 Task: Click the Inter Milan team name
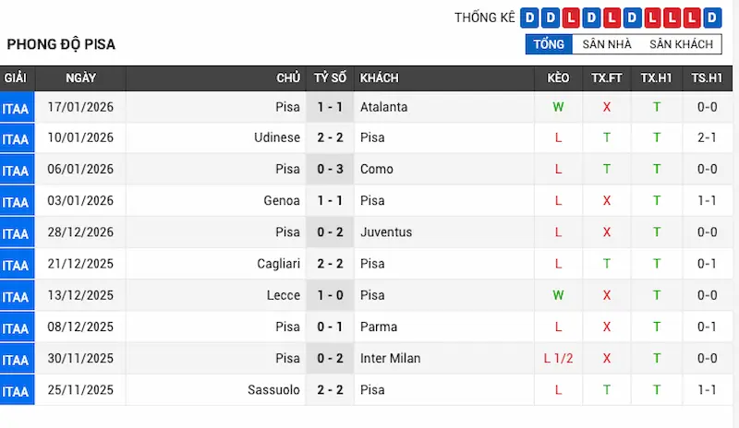[x=390, y=358]
